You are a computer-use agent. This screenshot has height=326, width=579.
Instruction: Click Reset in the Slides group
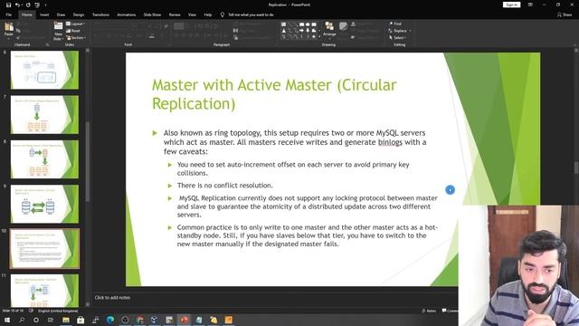coord(73,31)
